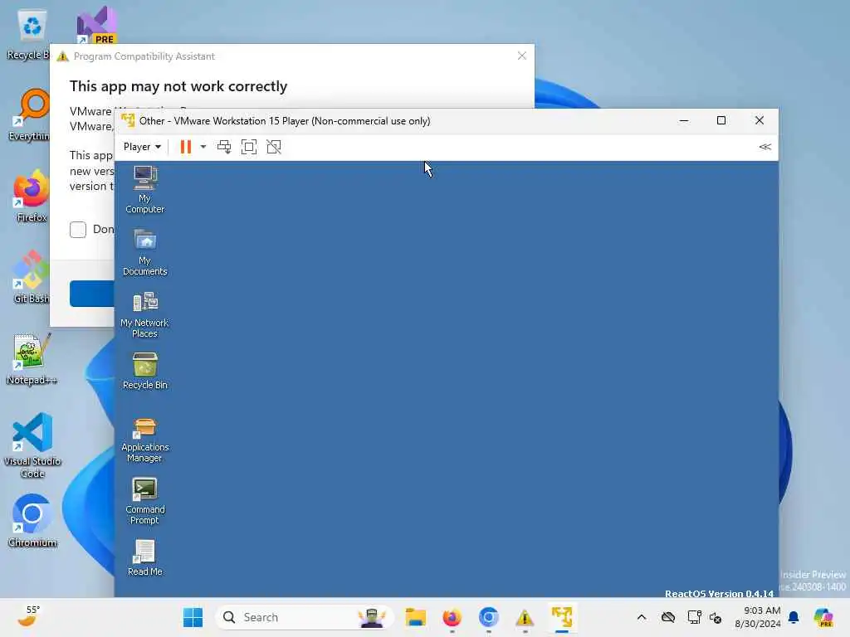
Task: Click the blue button in Compatibility Assistant
Action: click(92, 294)
